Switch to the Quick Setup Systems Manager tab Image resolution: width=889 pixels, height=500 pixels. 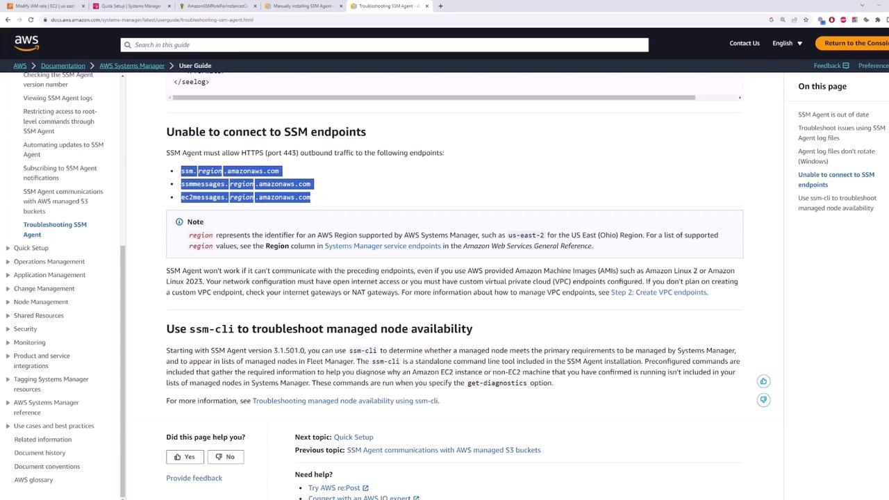(x=131, y=6)
